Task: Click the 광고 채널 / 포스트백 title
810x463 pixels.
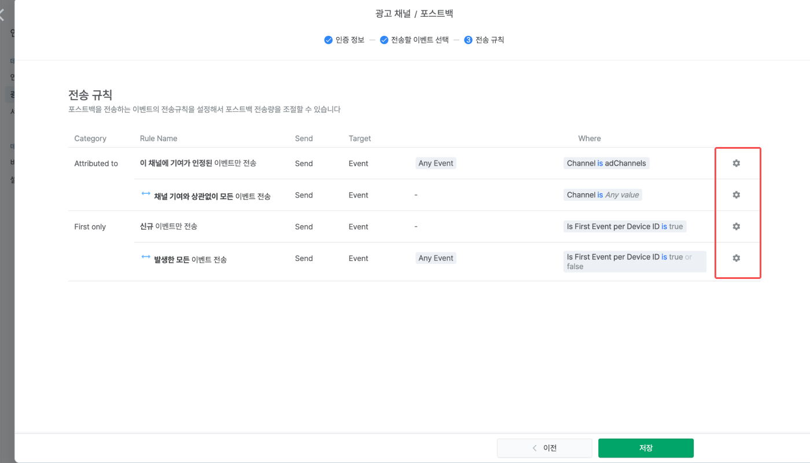Action: tap(414, 13)
